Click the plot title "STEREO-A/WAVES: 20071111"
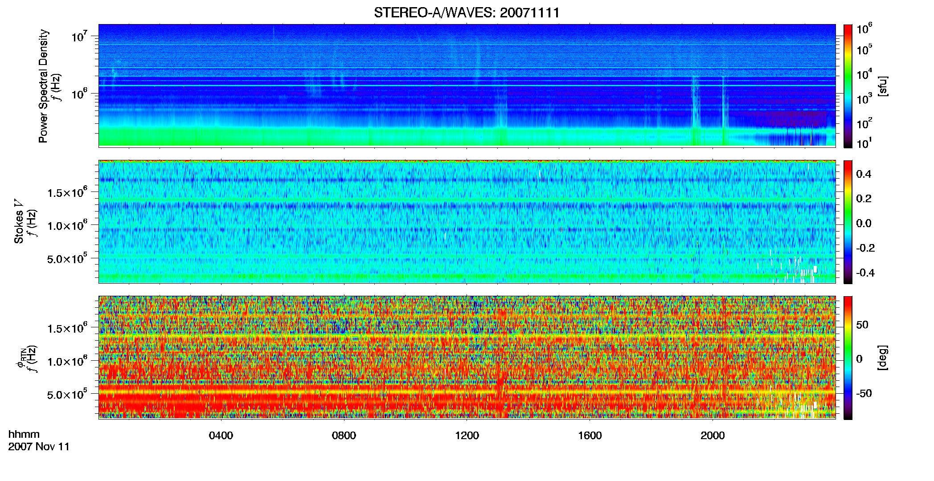934x481 pixels. (x=467, y=13)
